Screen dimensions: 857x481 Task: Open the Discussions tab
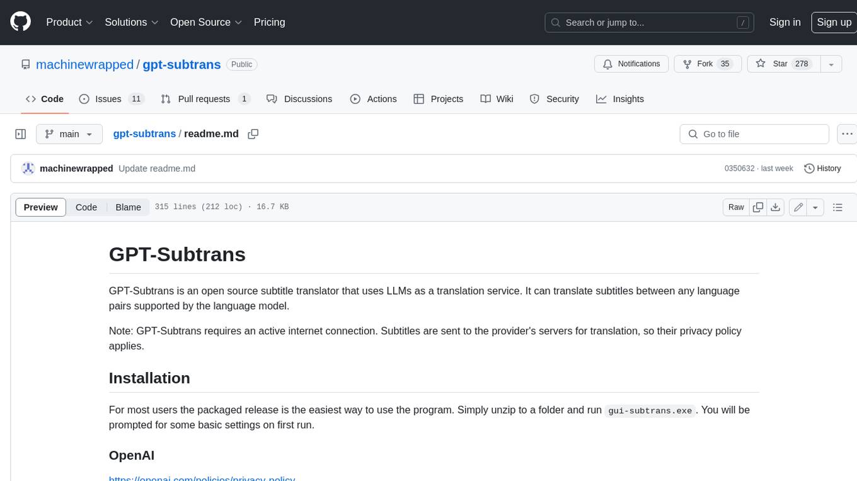click(x=299, y=99)
